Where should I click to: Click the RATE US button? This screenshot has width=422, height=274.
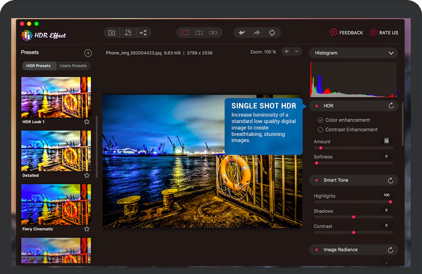pos(383,33)
